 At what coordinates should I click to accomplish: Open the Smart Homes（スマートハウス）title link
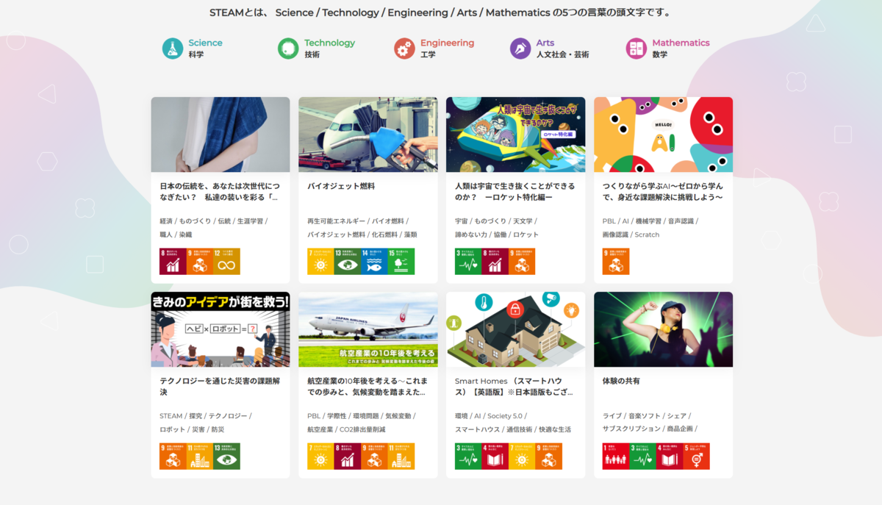coord(513,387)
